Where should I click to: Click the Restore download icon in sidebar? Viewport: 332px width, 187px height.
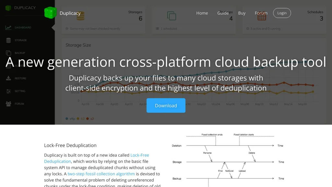coord(8,78)
